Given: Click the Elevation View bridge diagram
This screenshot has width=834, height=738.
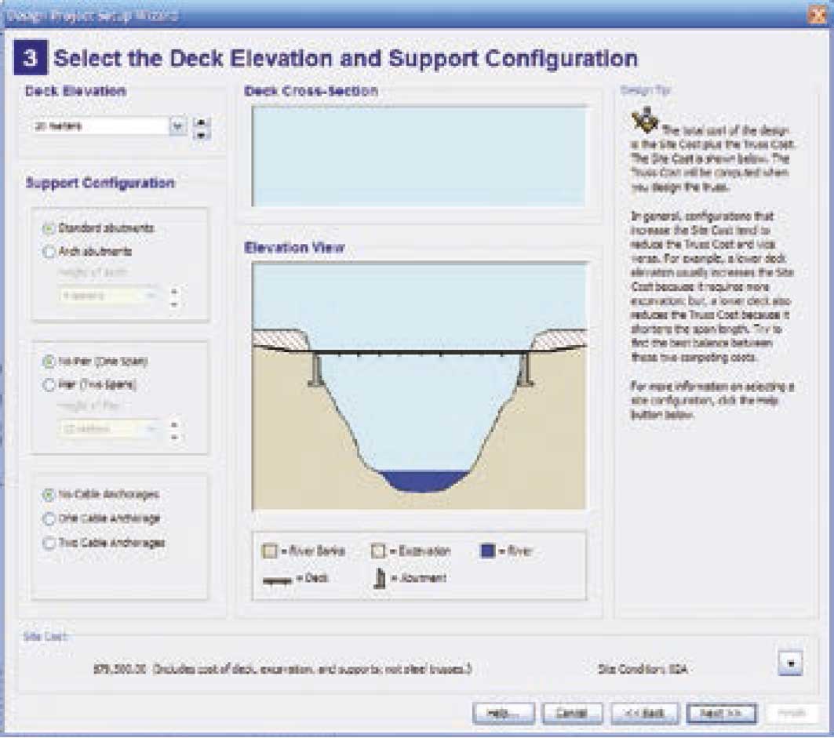Looking at the screenshot, I should click(419, 386).
